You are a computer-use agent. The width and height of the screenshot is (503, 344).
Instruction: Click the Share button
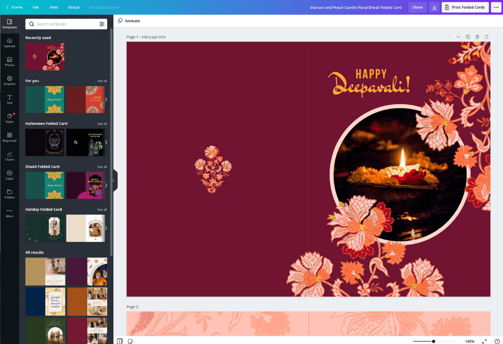418,7
